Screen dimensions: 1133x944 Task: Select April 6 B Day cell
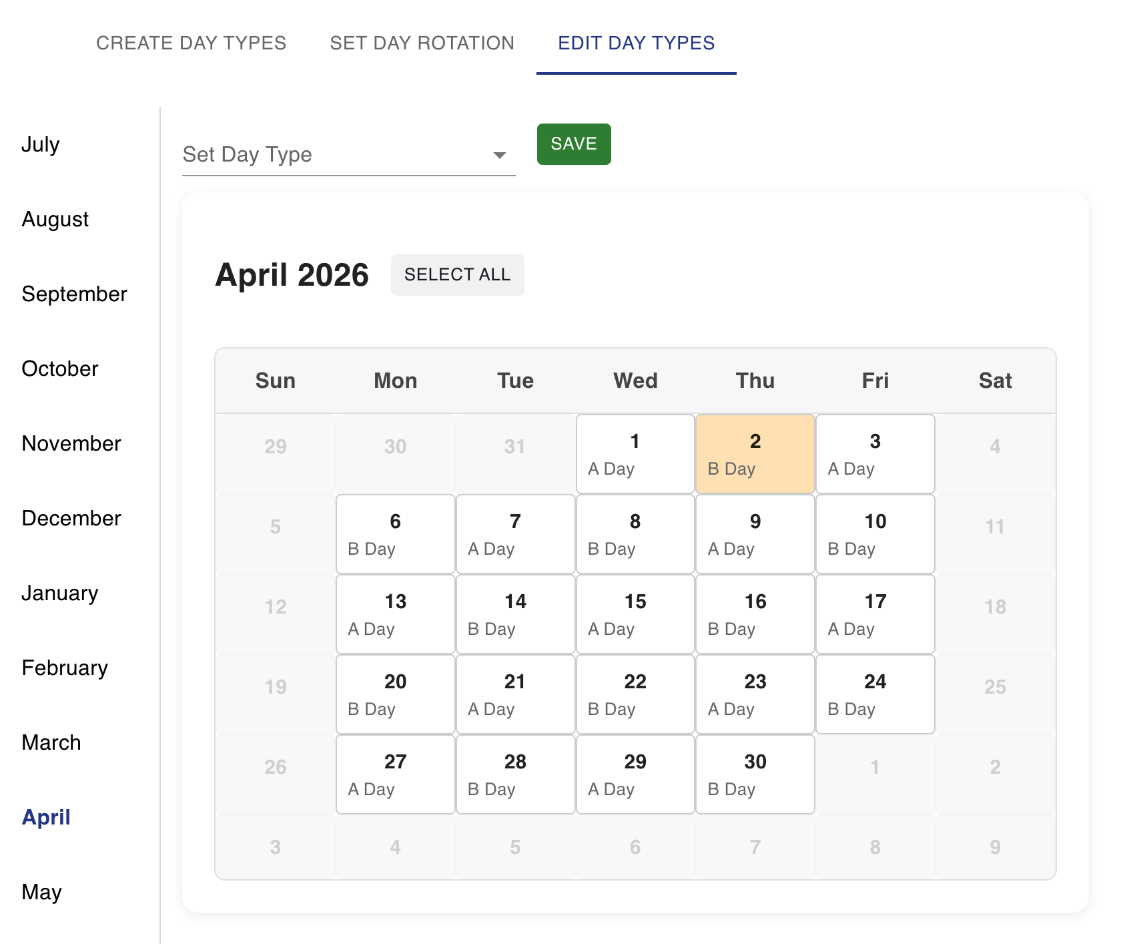396,534
